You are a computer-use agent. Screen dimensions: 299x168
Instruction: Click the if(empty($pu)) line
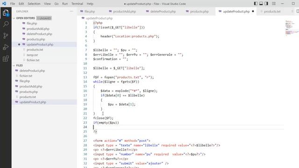(106, 123)
